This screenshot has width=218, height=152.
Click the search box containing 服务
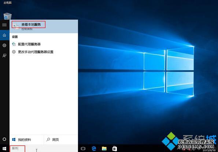[44, 148]
